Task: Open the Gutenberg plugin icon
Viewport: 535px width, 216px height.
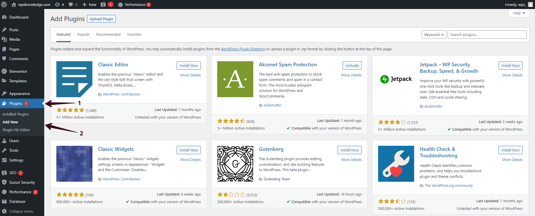Action: click(235, 164)
